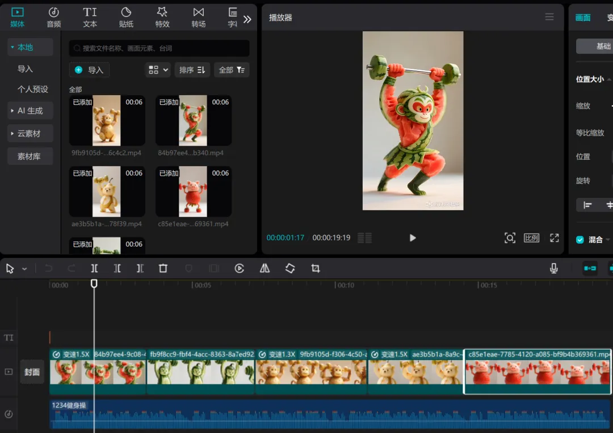Open the effects (特效) panel
Image resolution: width=613 pixels, height=433 pixels.
tap(162, 18)
